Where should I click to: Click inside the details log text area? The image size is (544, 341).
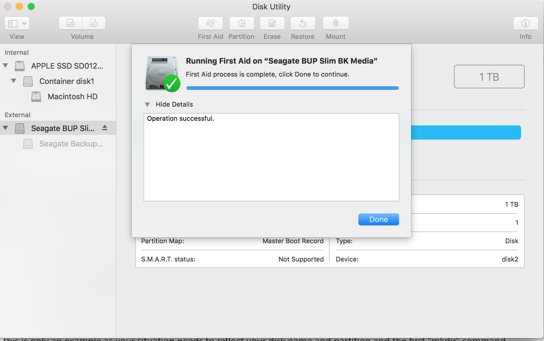point(271,157)
